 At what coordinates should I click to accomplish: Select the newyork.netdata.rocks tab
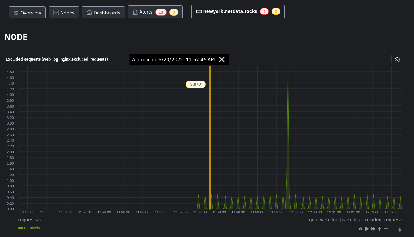(x=238, y=12)
